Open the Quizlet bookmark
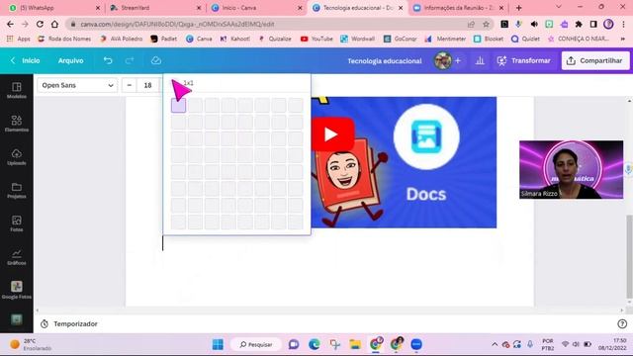 (x=525, y=39)
